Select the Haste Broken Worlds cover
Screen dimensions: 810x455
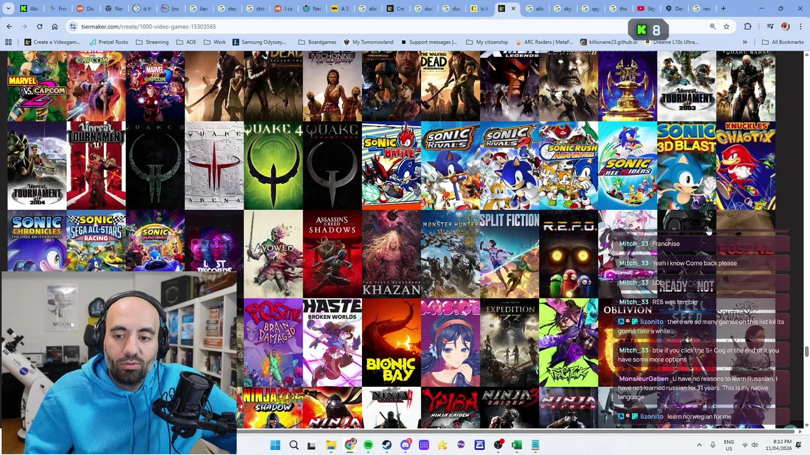tap(332, 343)
